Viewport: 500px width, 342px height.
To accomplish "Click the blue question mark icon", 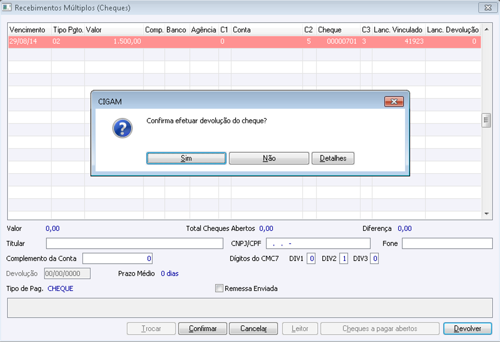I will coord(122,128).
